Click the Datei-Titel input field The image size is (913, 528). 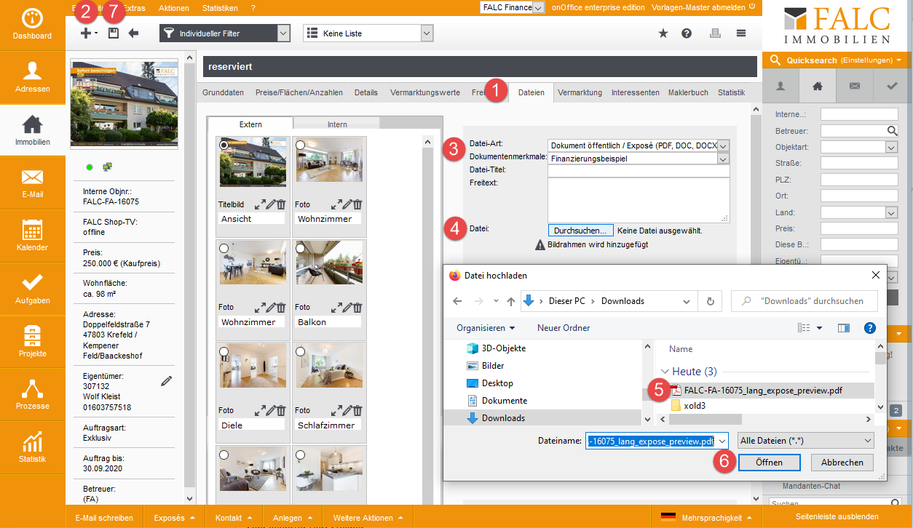pos(638,171)
